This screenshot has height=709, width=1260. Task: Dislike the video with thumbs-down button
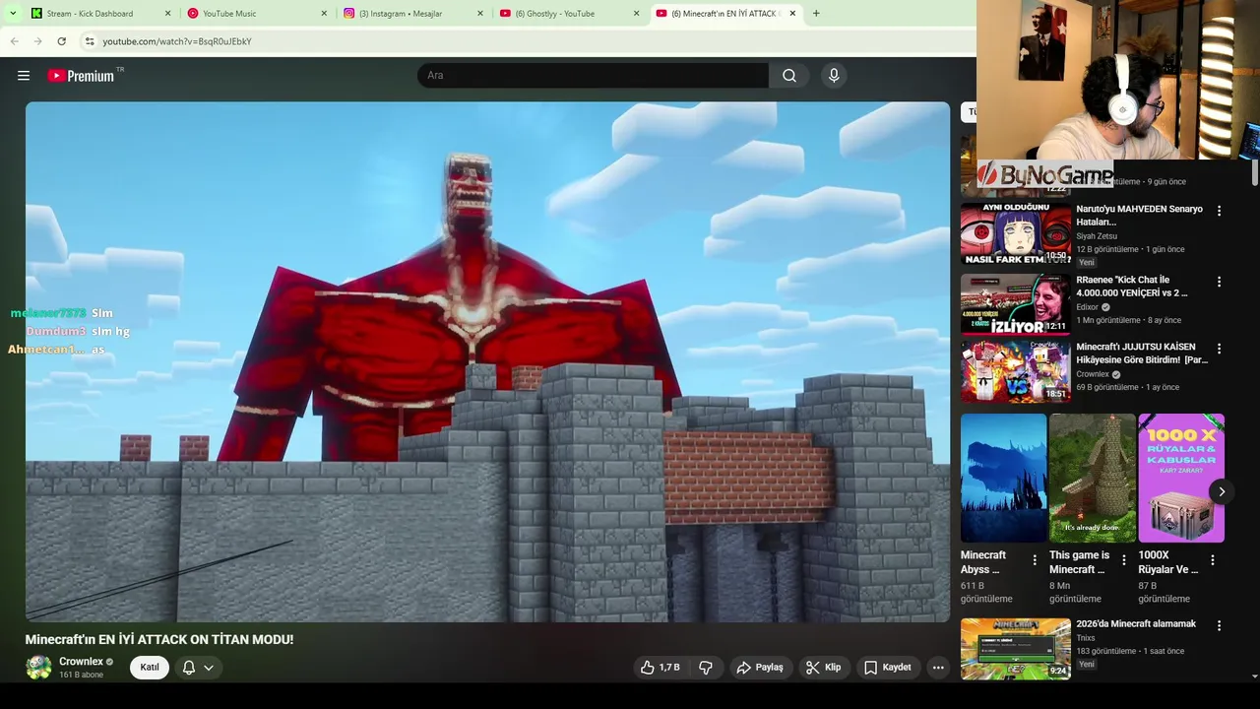(x=706, y=668)
